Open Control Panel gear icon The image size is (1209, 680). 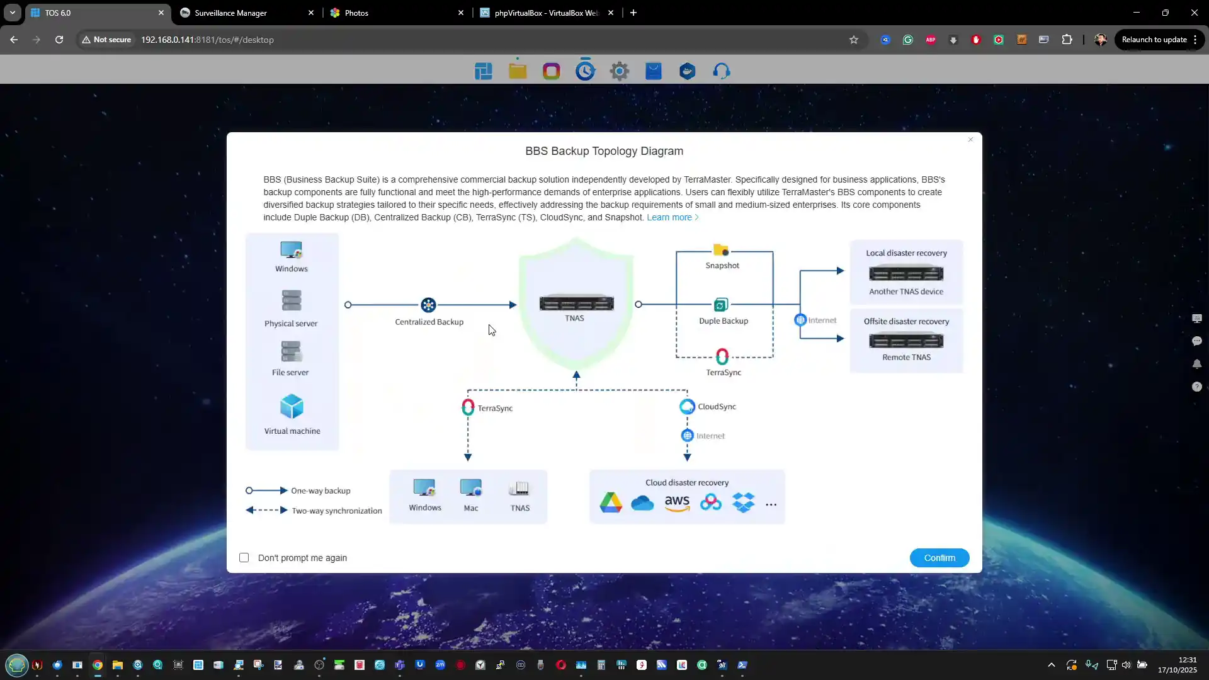620,71
